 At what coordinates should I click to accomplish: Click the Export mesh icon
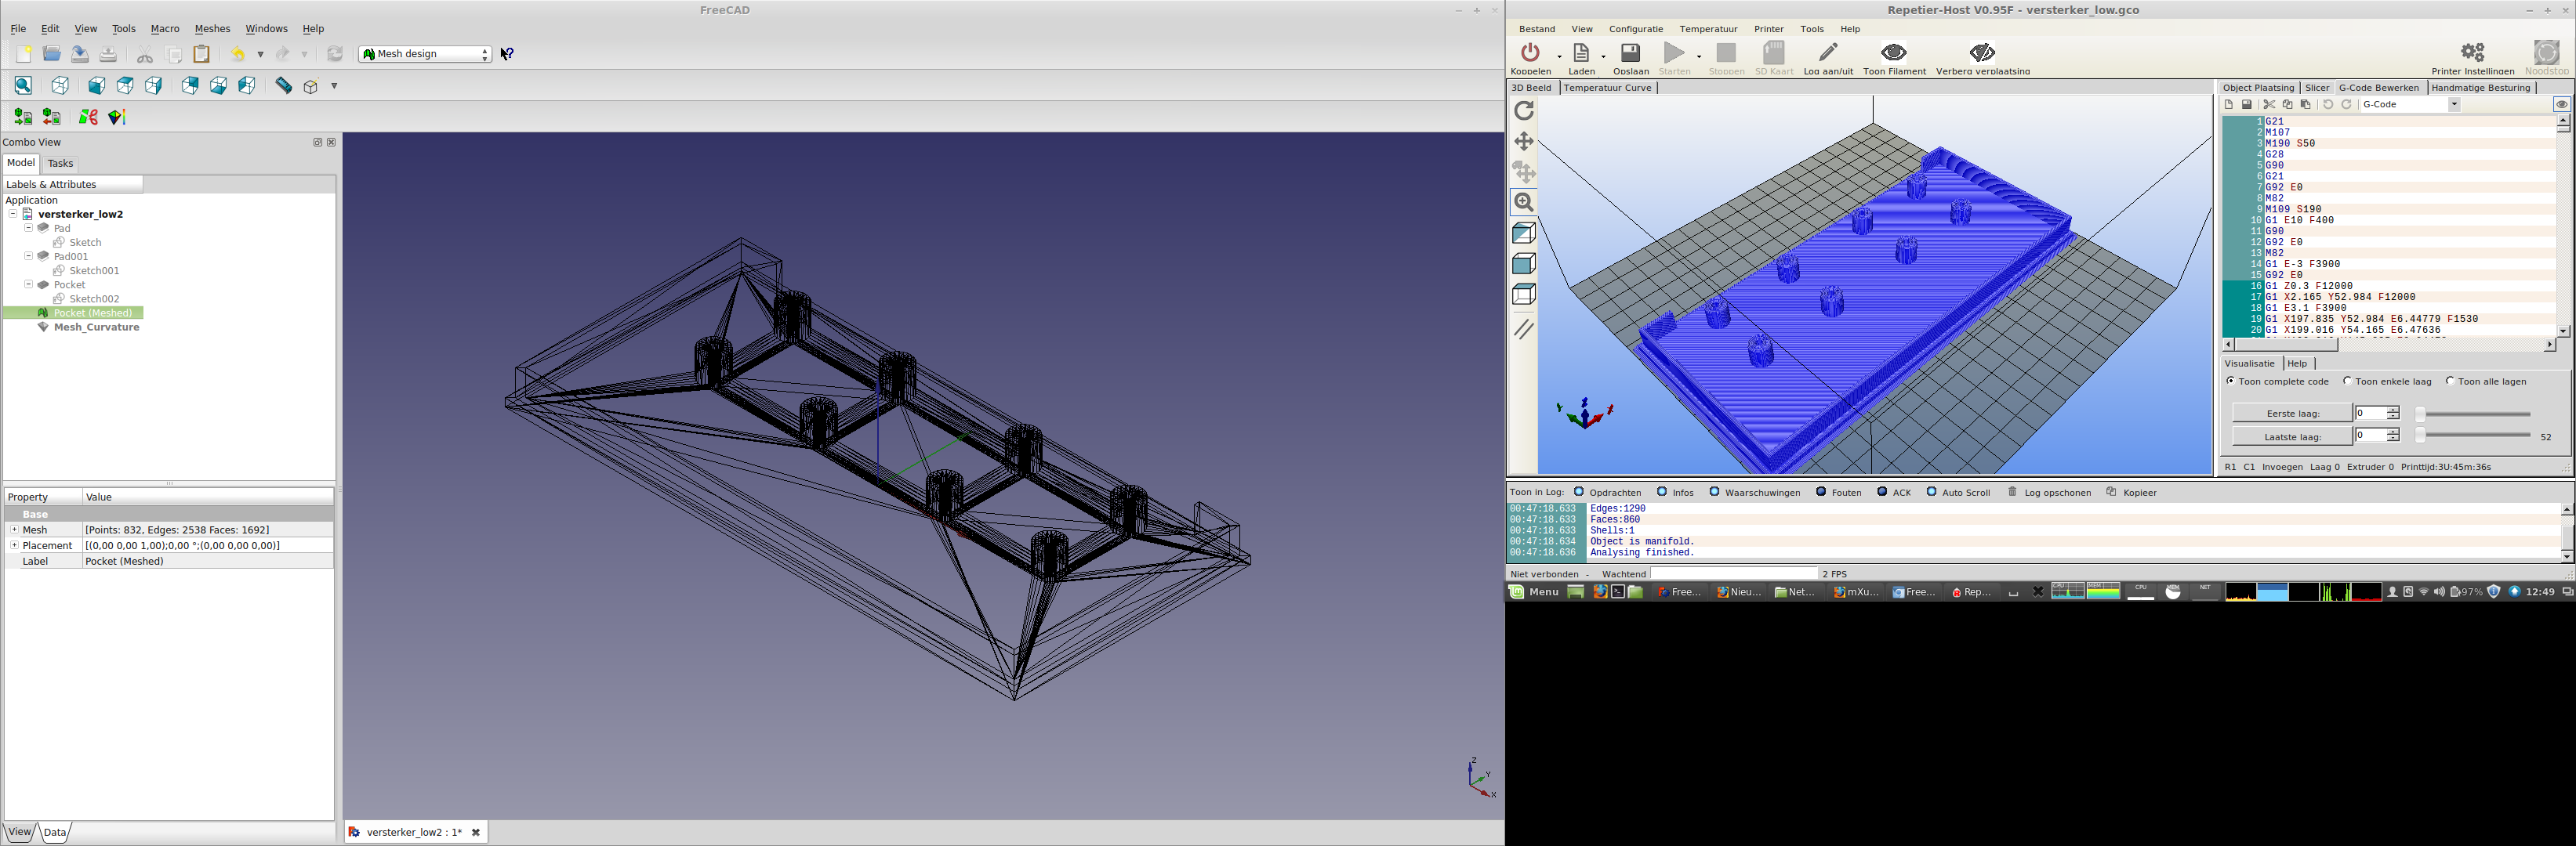point(52,117)
